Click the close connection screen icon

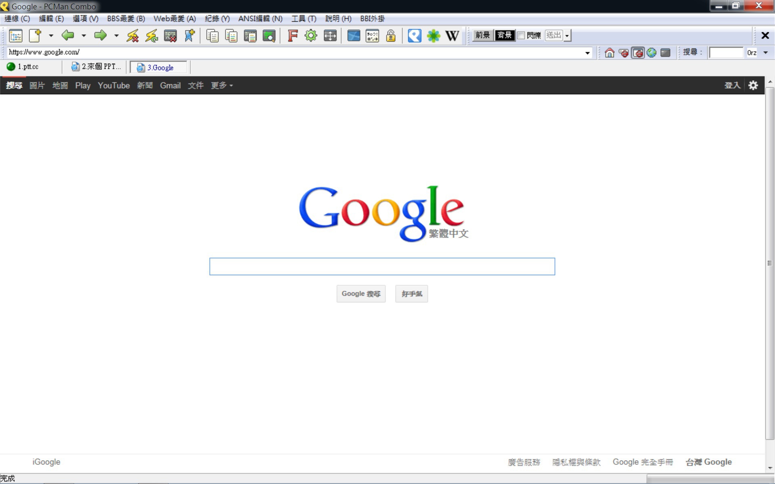pos(170,36)
